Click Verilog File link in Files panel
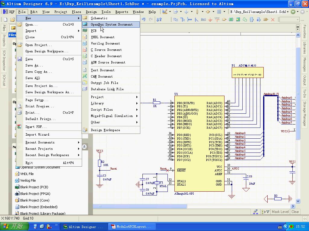The image size is (309, 231). tap(28, 180)
